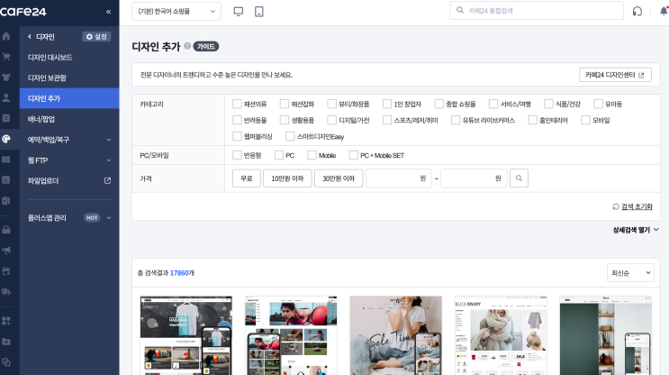Check the 스마트디자인Easy checkbox
Screen dimensions: 669x375
(290, 136)
